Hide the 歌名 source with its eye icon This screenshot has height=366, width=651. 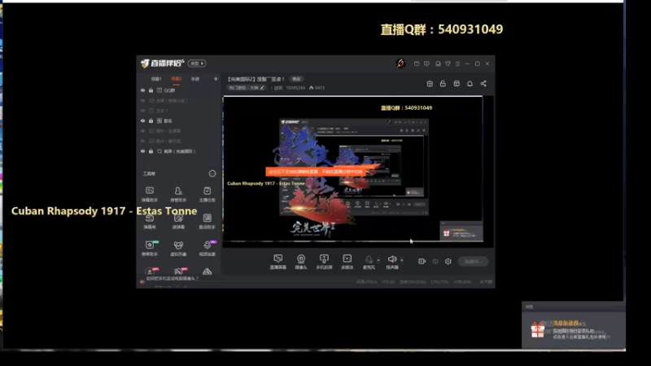pos(143,120)
